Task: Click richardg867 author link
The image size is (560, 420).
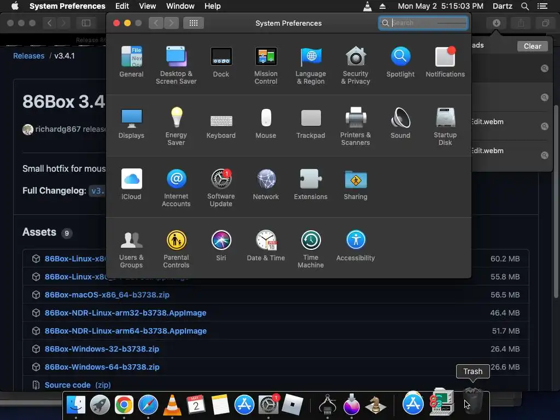Action: coord(58,129)
